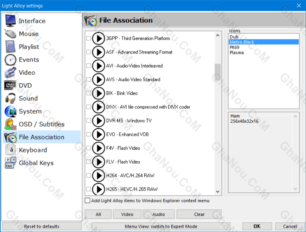Click the play icon beside F4V
306x232 pixels.
[x=99, y=148]
